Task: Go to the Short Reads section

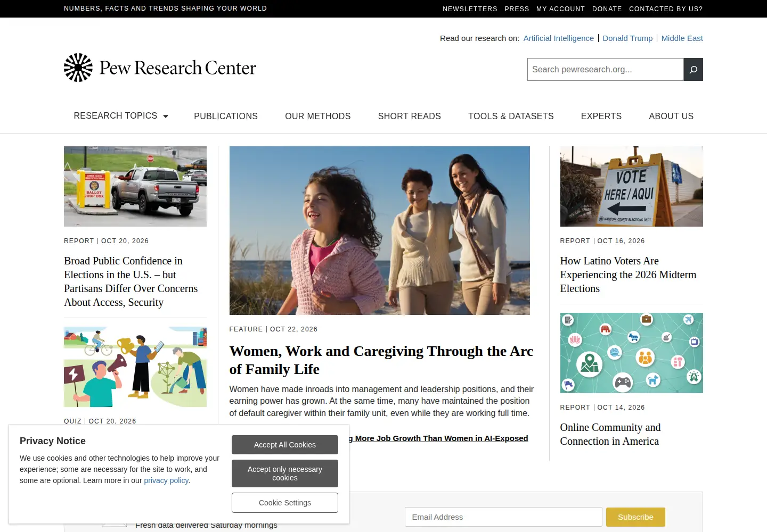Action: tap(410, 116)
